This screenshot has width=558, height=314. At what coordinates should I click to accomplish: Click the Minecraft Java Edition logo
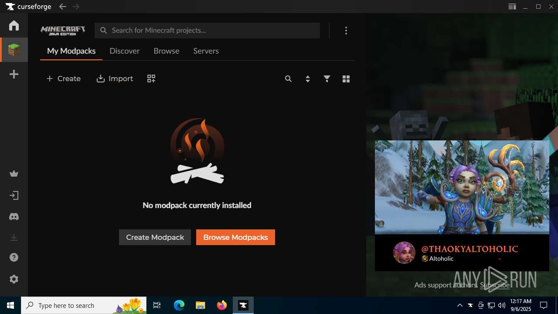pyautogui.click(x=63, y=31)
